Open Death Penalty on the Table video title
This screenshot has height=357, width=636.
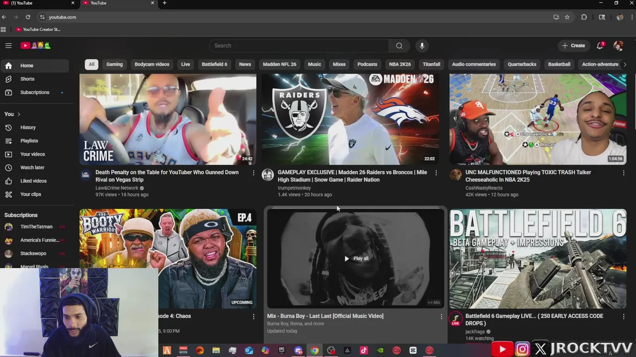pyautogui.click(x=167, y=176)
